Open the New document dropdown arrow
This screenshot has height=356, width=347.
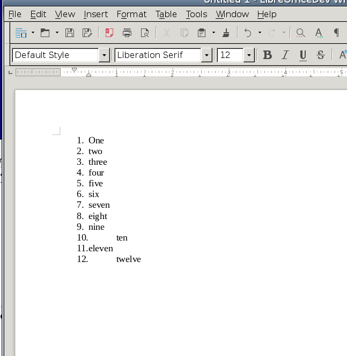point(33,33)
